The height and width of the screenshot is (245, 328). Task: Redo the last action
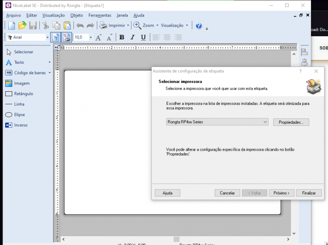click(91, 25)
